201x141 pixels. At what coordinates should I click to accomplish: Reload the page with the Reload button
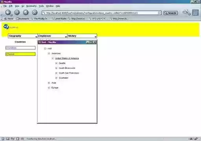click(x=26, y=13)
